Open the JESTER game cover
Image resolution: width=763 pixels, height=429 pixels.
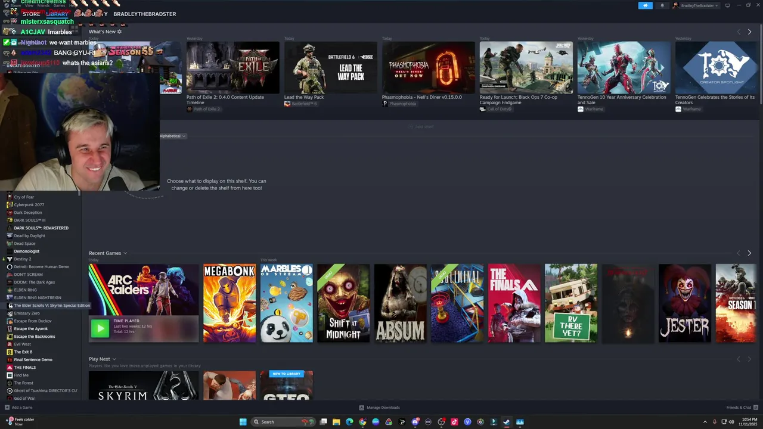685,303
